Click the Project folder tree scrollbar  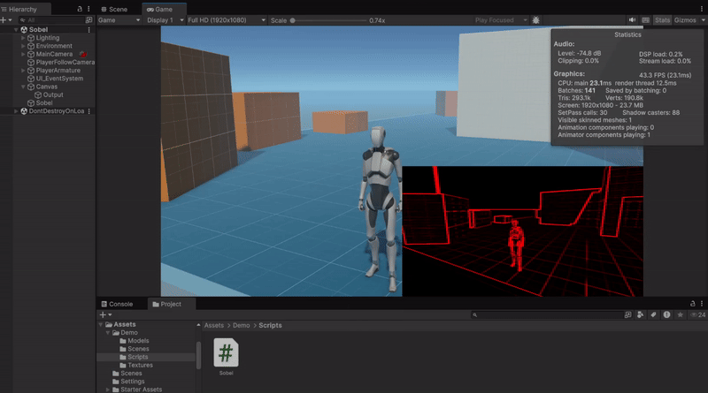[x=198, y=355]
